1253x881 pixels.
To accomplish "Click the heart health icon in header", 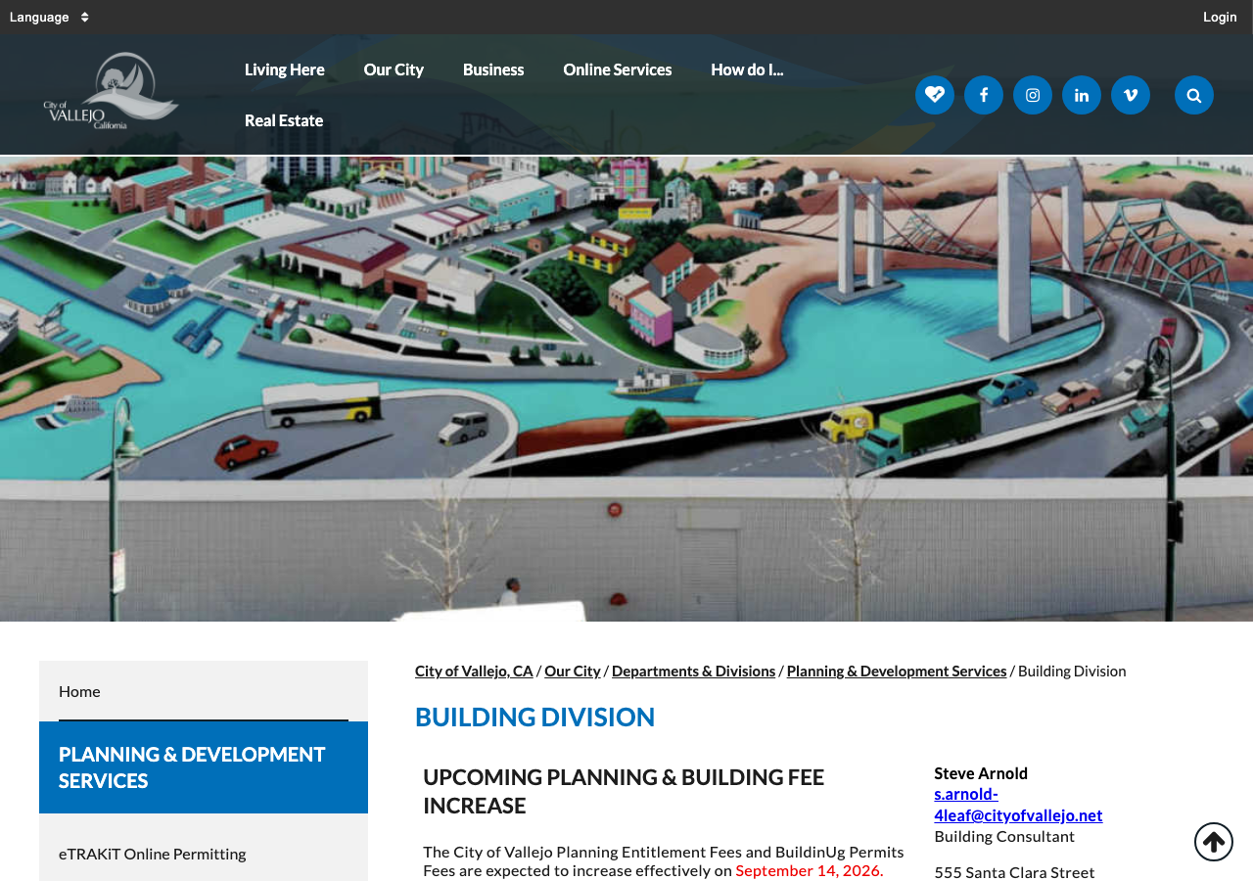I will click(935, 95).
